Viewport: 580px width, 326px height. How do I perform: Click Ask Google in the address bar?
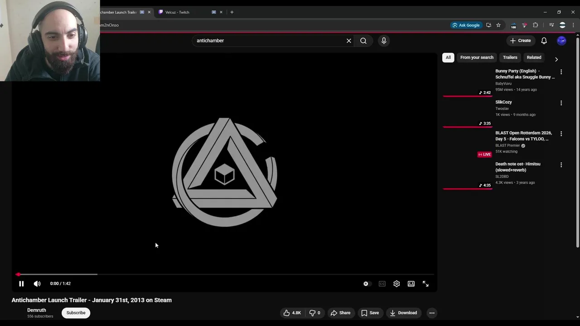pyautogui.click(x=466, y=25)
